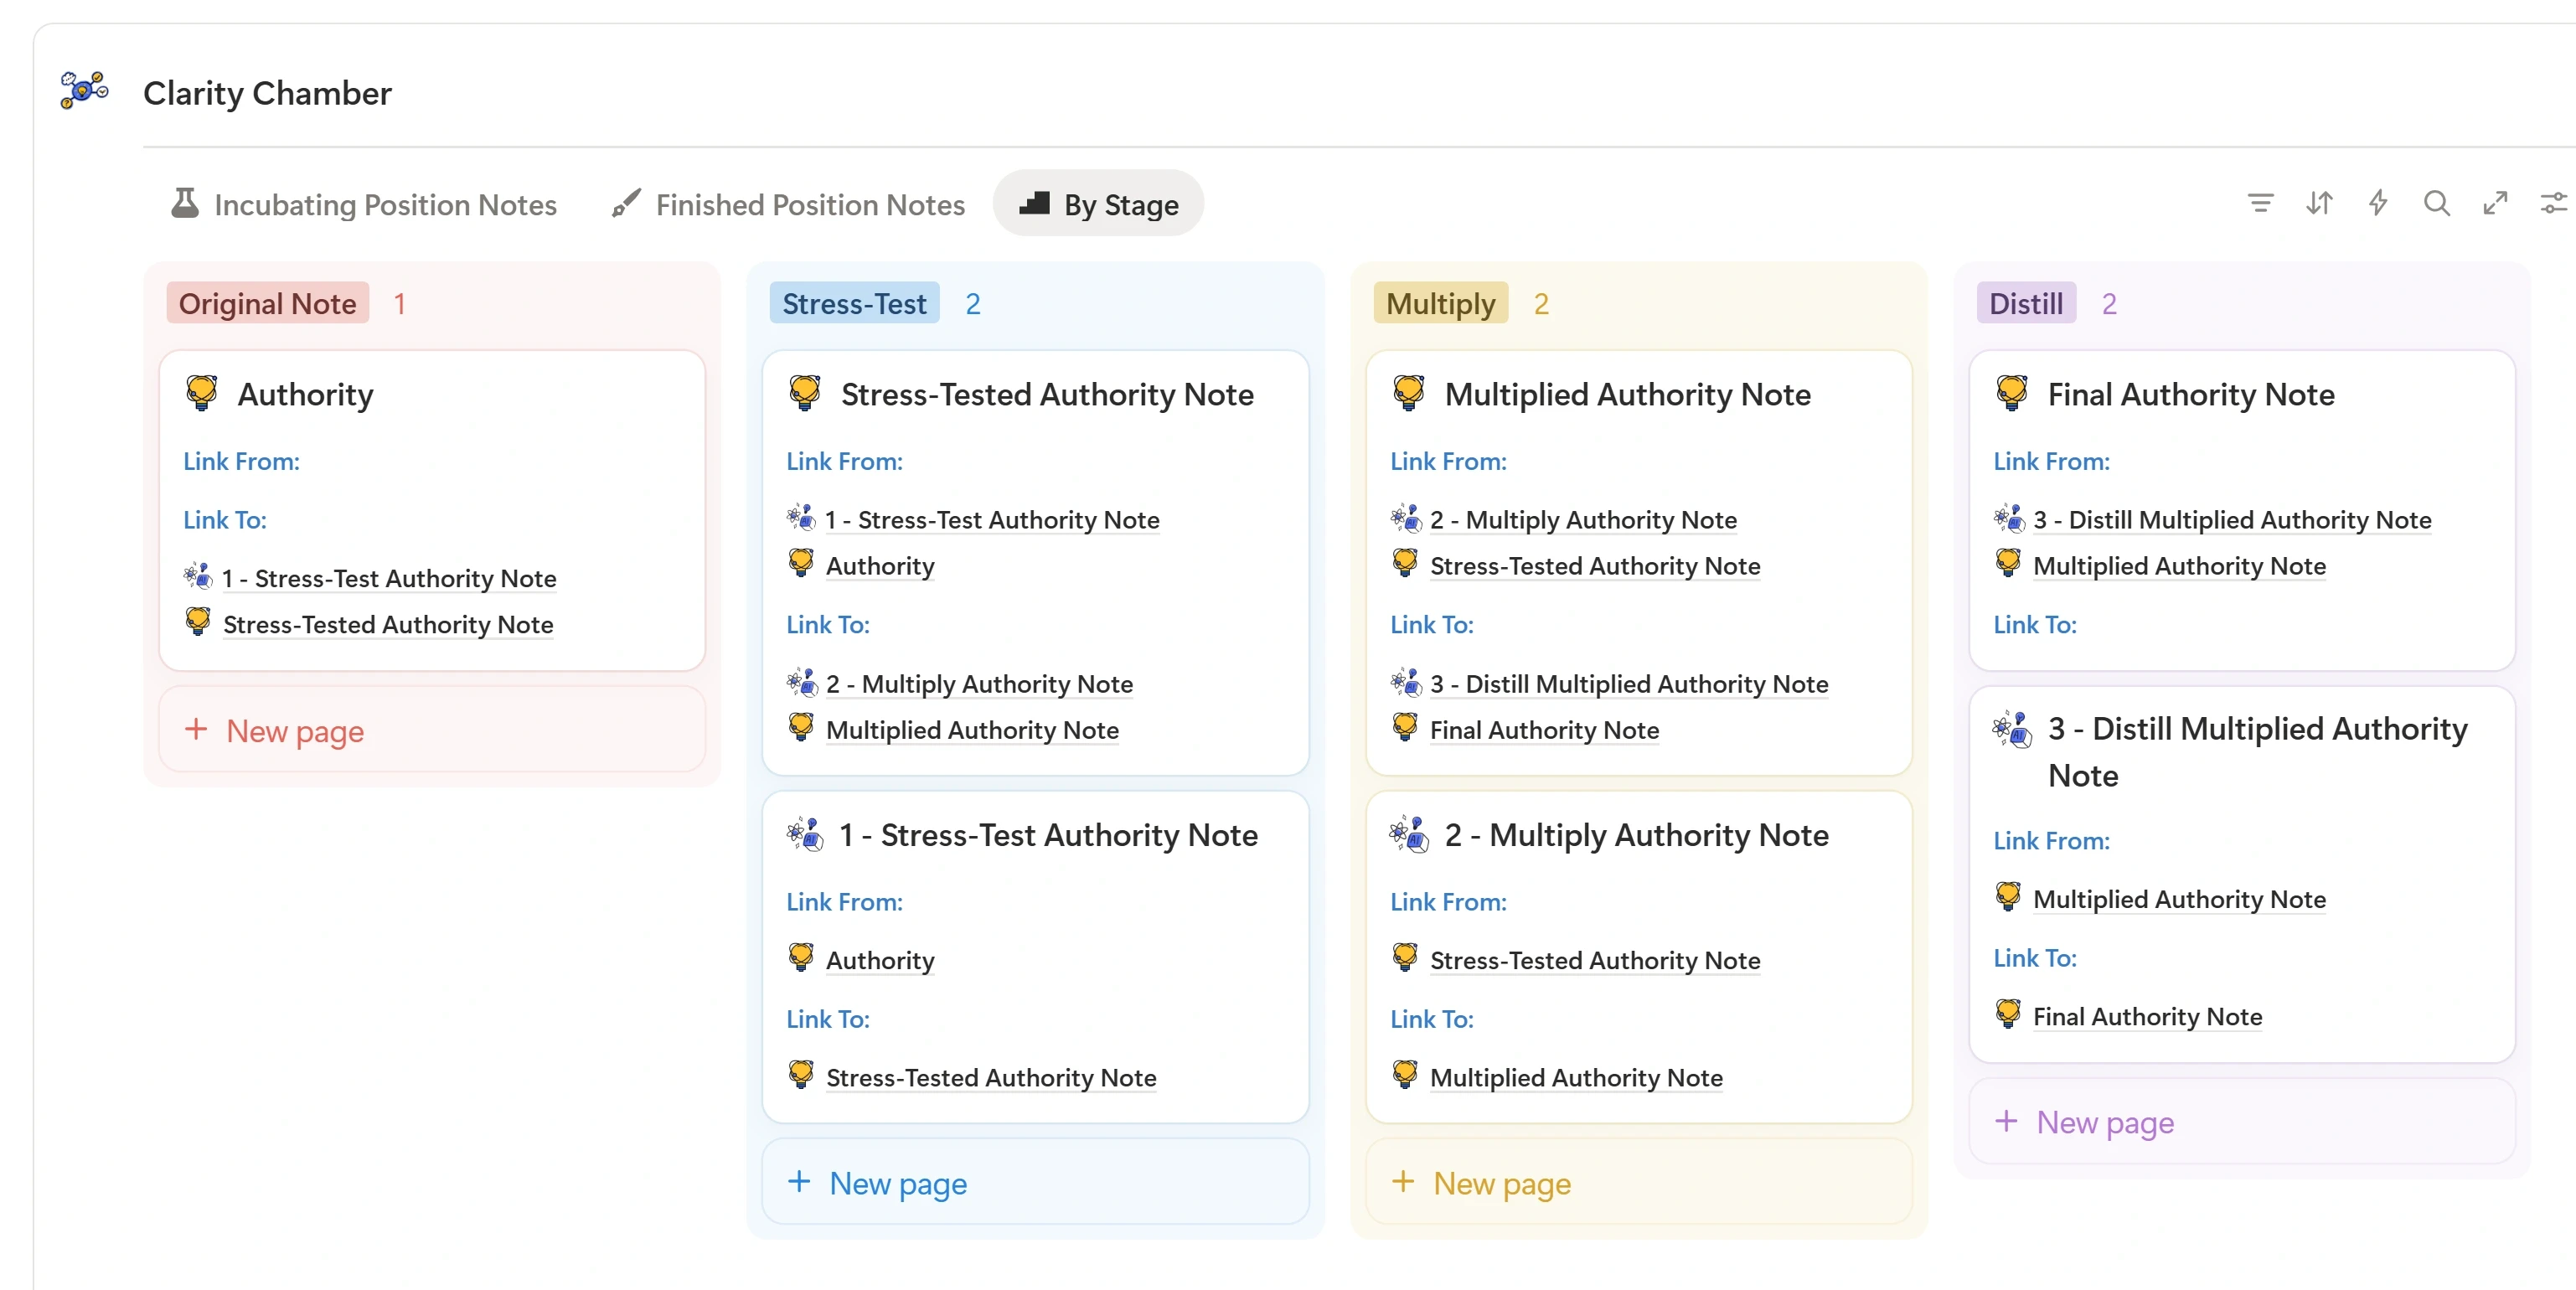Expand the database to full page
The width and height of the screenshot is (2576, 1290).
[x=2496, y=203]
